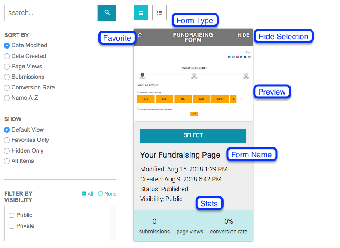This screenshot has height=248, width=340.
Task: Check the Public visibility filter
Action: (12, 215)
